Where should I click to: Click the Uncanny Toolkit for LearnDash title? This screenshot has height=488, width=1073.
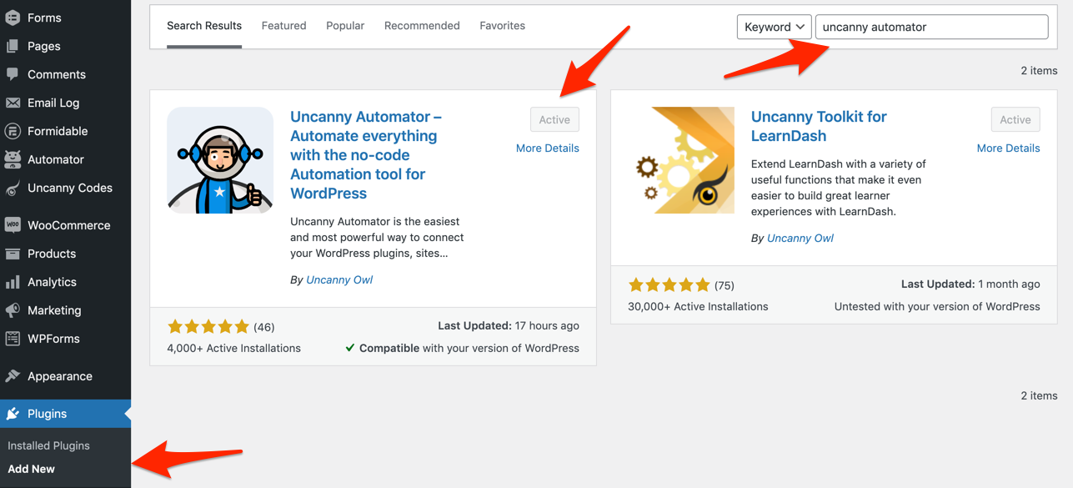point(818,126)
